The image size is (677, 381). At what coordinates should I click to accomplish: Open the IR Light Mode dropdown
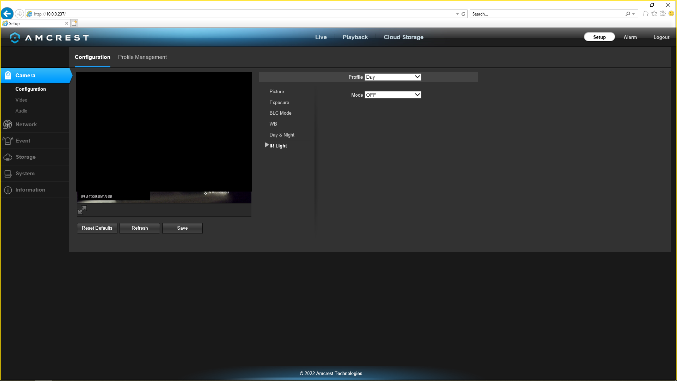(393, 95)
